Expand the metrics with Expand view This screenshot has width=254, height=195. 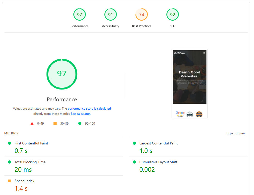[x=236, y=133]
